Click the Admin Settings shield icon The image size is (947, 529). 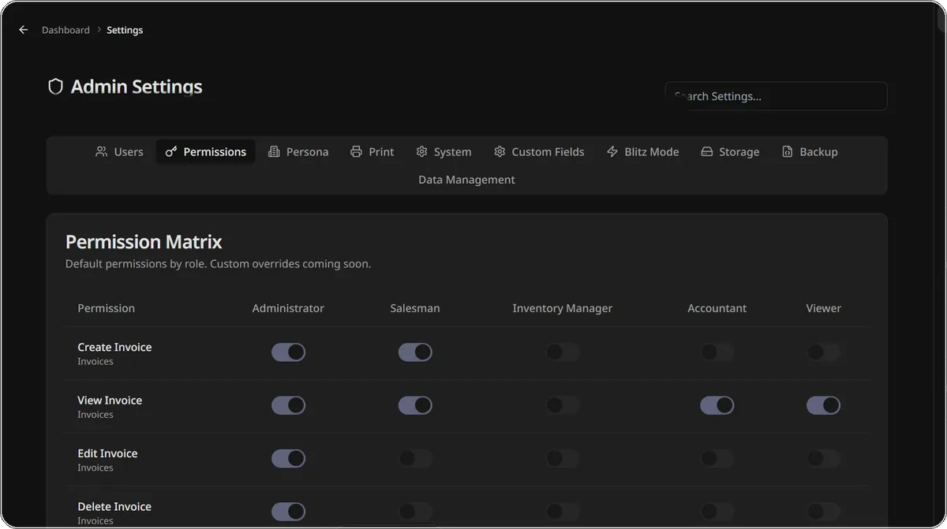55,87
